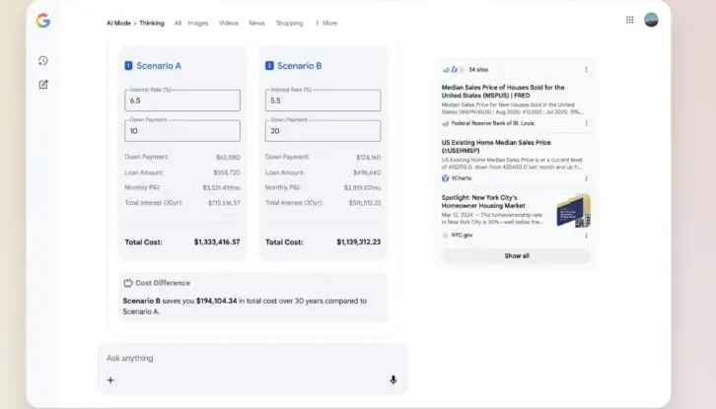Open the account profile avatar

click(651, 20)
